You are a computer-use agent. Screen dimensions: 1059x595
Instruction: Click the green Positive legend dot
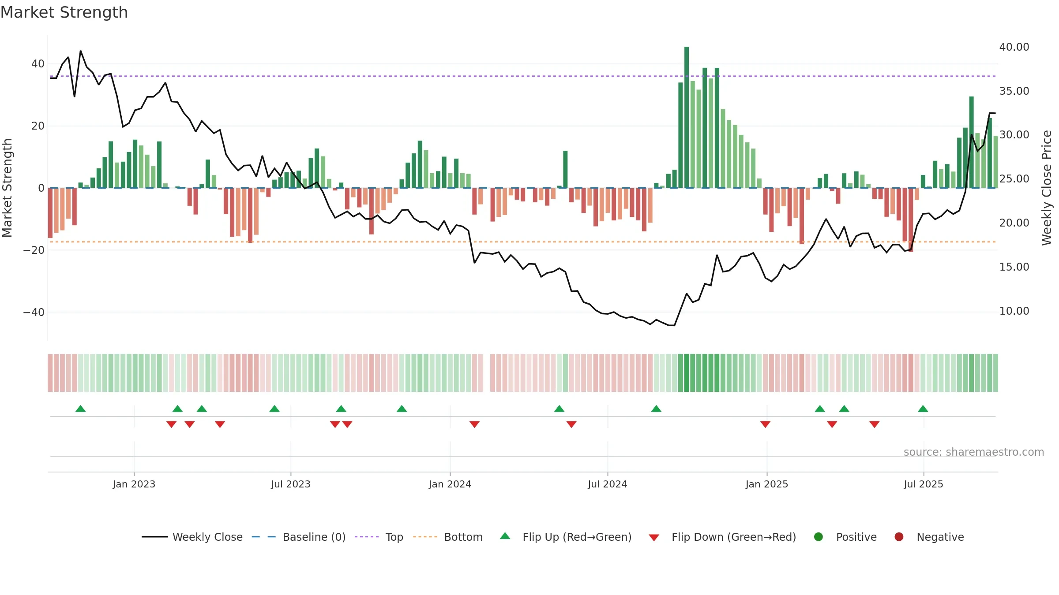click(819, 537)
